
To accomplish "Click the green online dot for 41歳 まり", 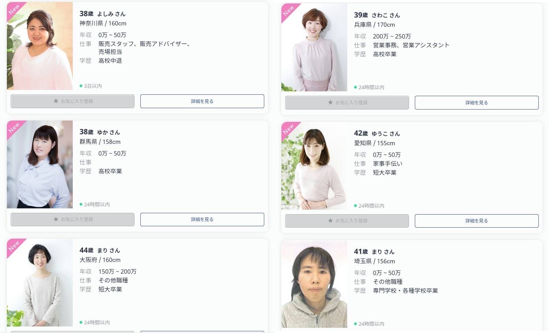I will (x=355, y=324).
